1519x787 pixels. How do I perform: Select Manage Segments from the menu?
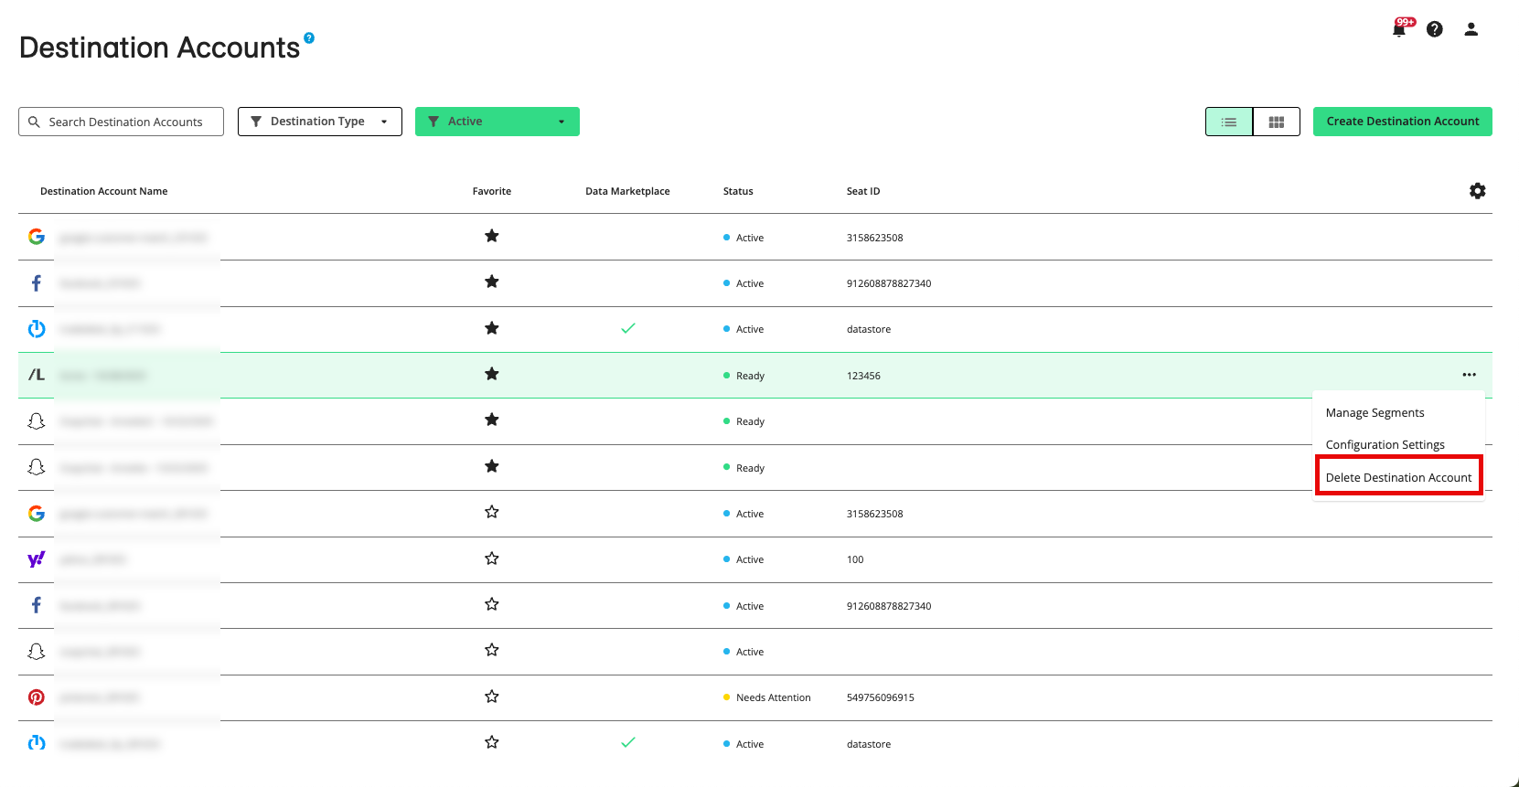[x=1375, y=413]
